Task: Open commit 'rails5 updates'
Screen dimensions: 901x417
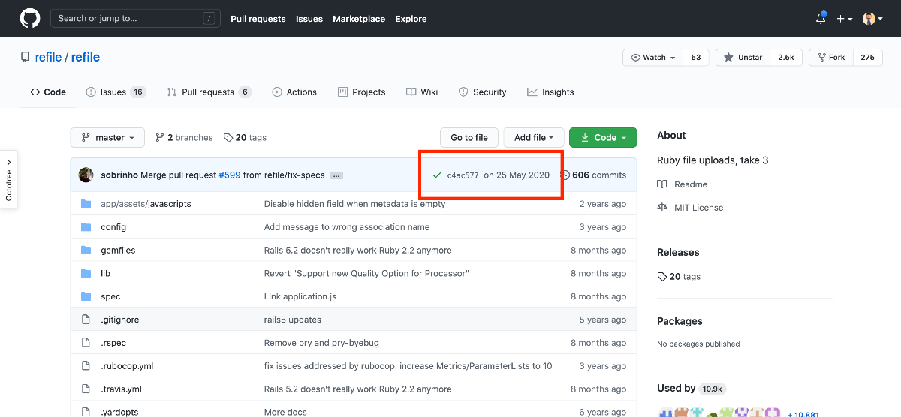Action: pyautogui.click(x=293, y=319)
